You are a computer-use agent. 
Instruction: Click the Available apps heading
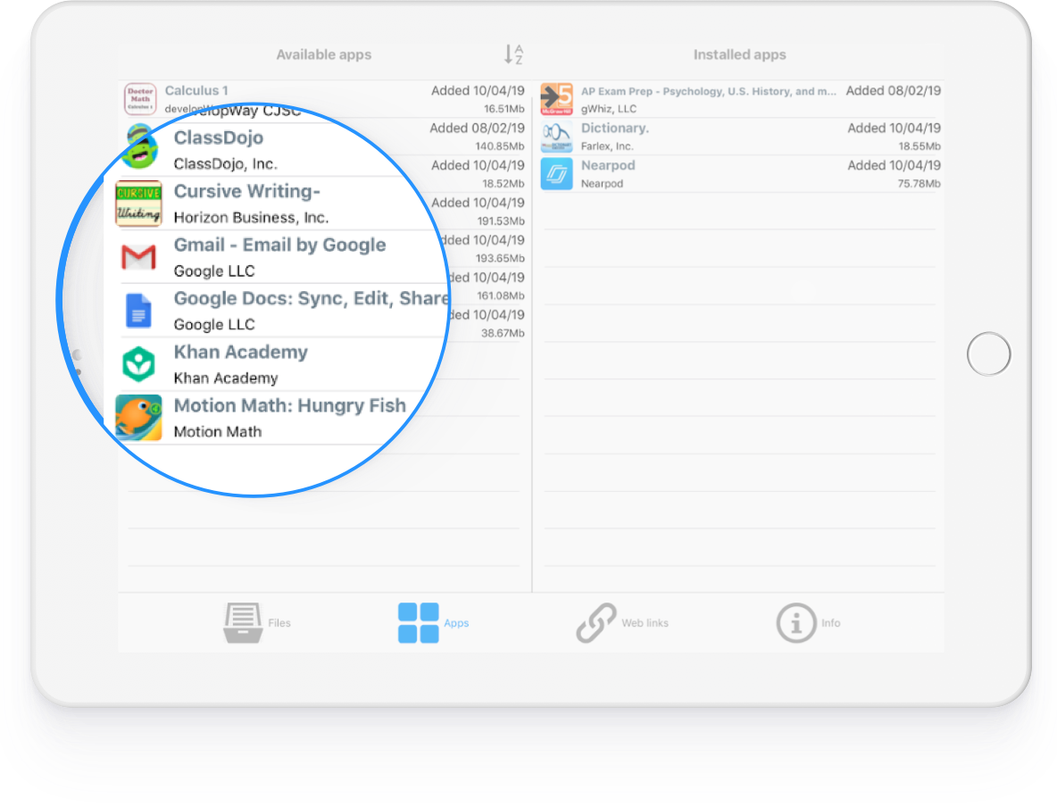click(x=323, y=54)
